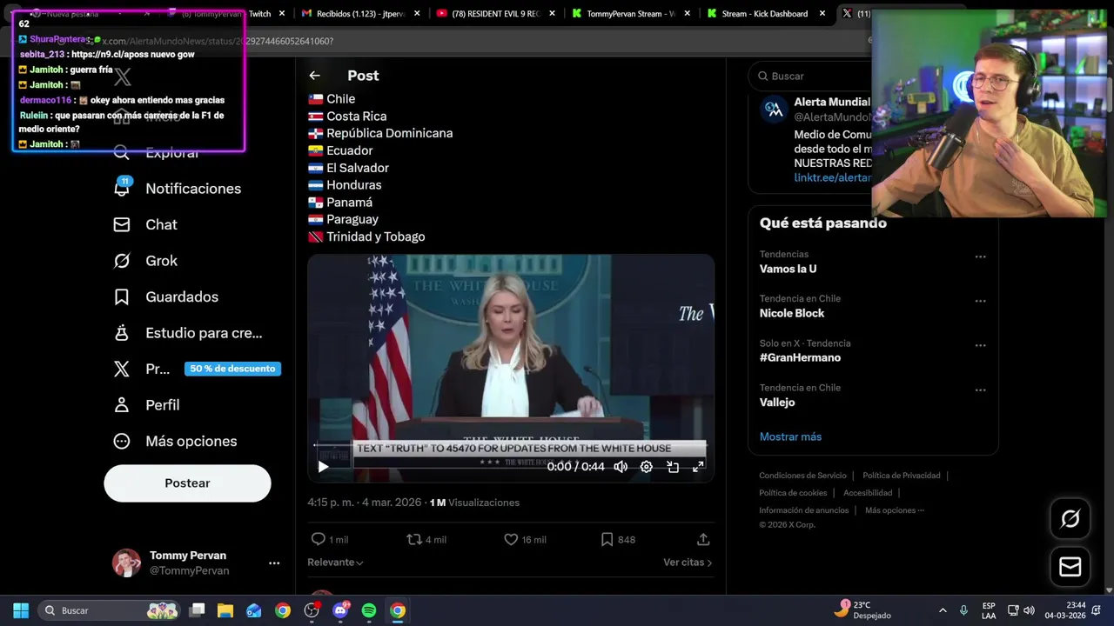Click the magnifier in the Buscar field

click(x=763, y=77)
